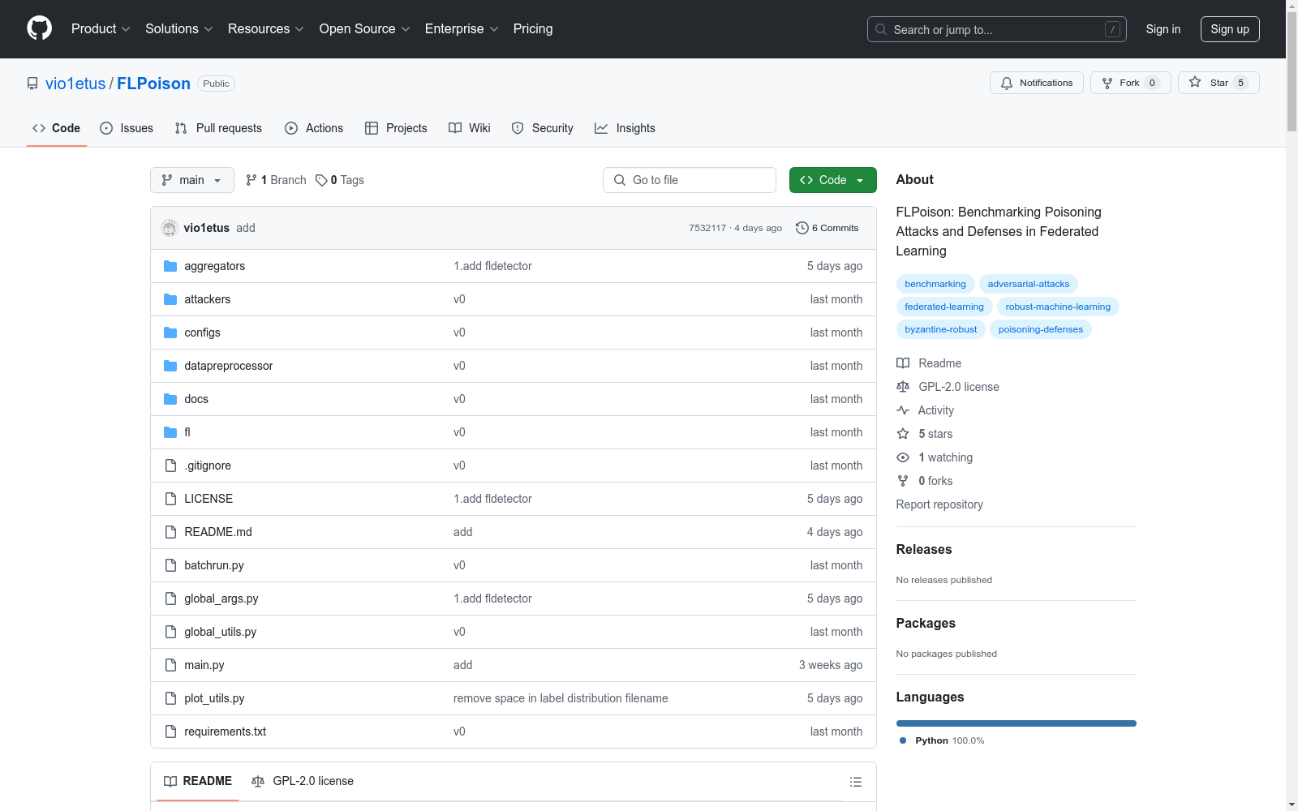Click the .gitignore file icon
Image resolution: width=1298 pixels, height=811 pixels.
170,466
